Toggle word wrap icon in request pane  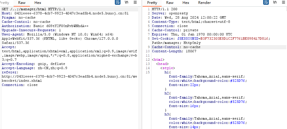118,2
